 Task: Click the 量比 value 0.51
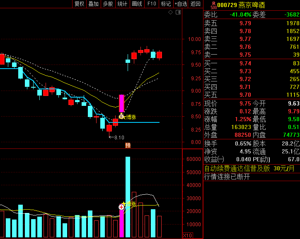[294, 127]
